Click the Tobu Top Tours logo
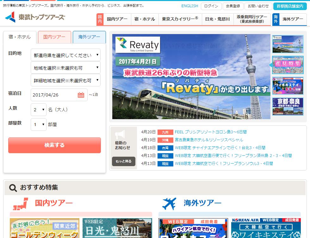Viewport: 310px width, 238px height. click(x=35, y=17)
